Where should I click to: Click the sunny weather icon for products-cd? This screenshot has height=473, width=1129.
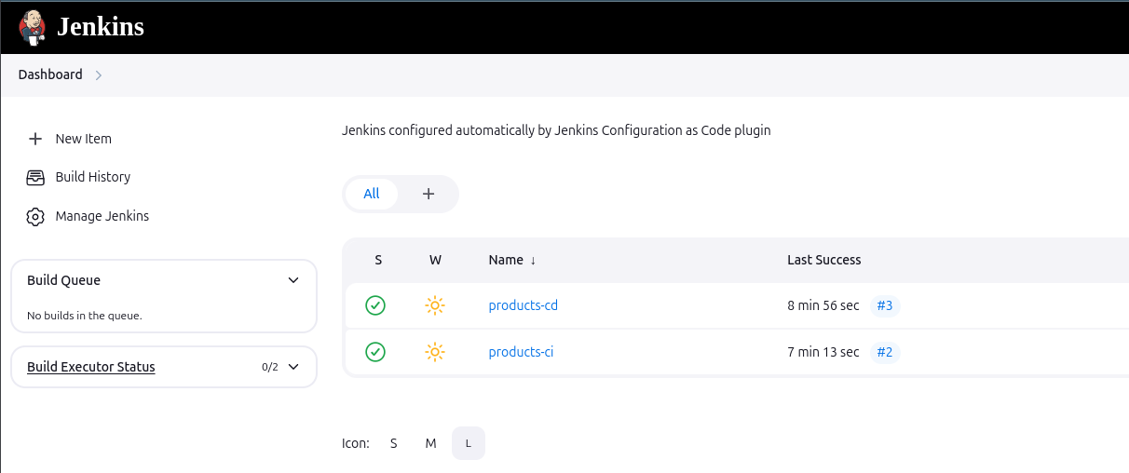pos(435,305)
